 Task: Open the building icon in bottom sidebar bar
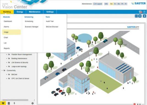[9, 103]
